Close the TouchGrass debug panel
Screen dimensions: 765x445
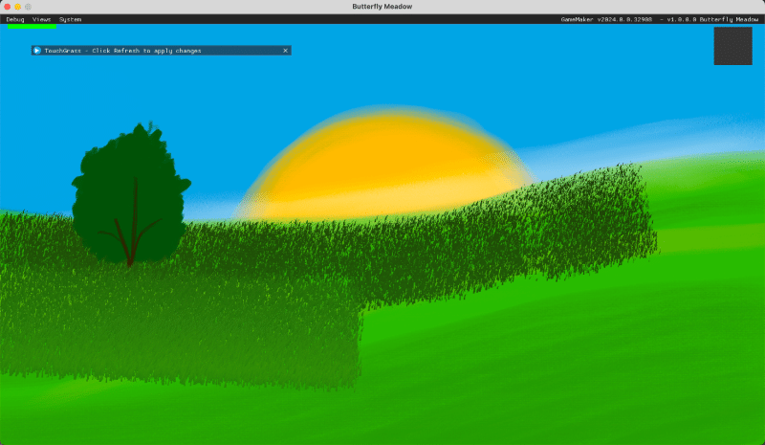pyautogui.click(x=285, y=50)
